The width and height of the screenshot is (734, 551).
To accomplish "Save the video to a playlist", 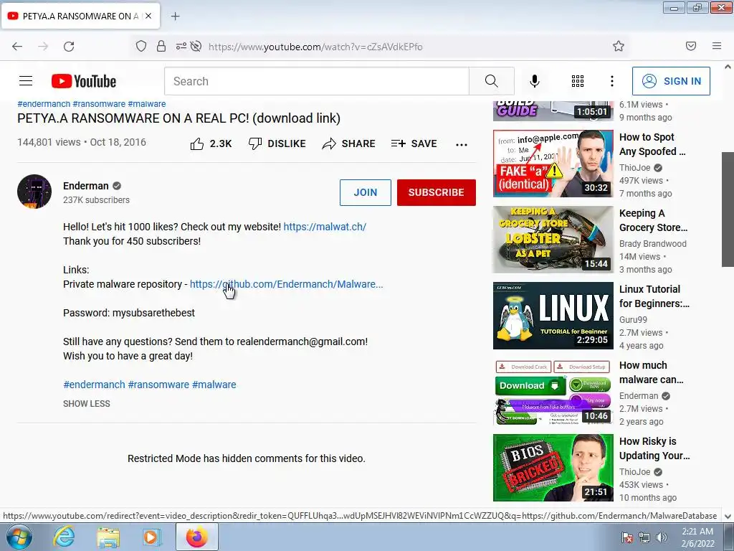I will (414, 143).
